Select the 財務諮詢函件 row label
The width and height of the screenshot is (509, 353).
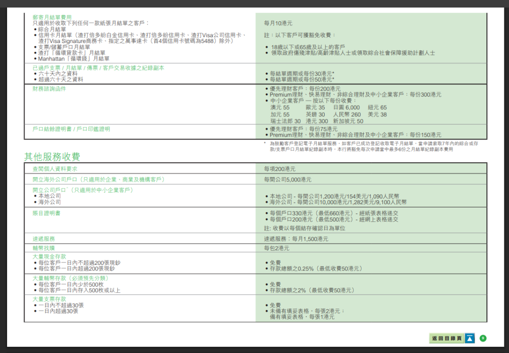(49, 89)
